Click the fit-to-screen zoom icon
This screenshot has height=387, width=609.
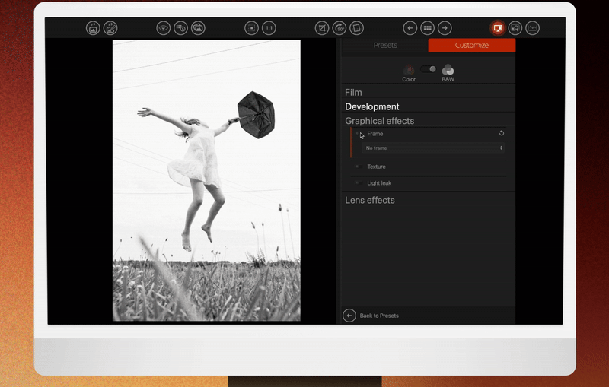tap(252, 28)
